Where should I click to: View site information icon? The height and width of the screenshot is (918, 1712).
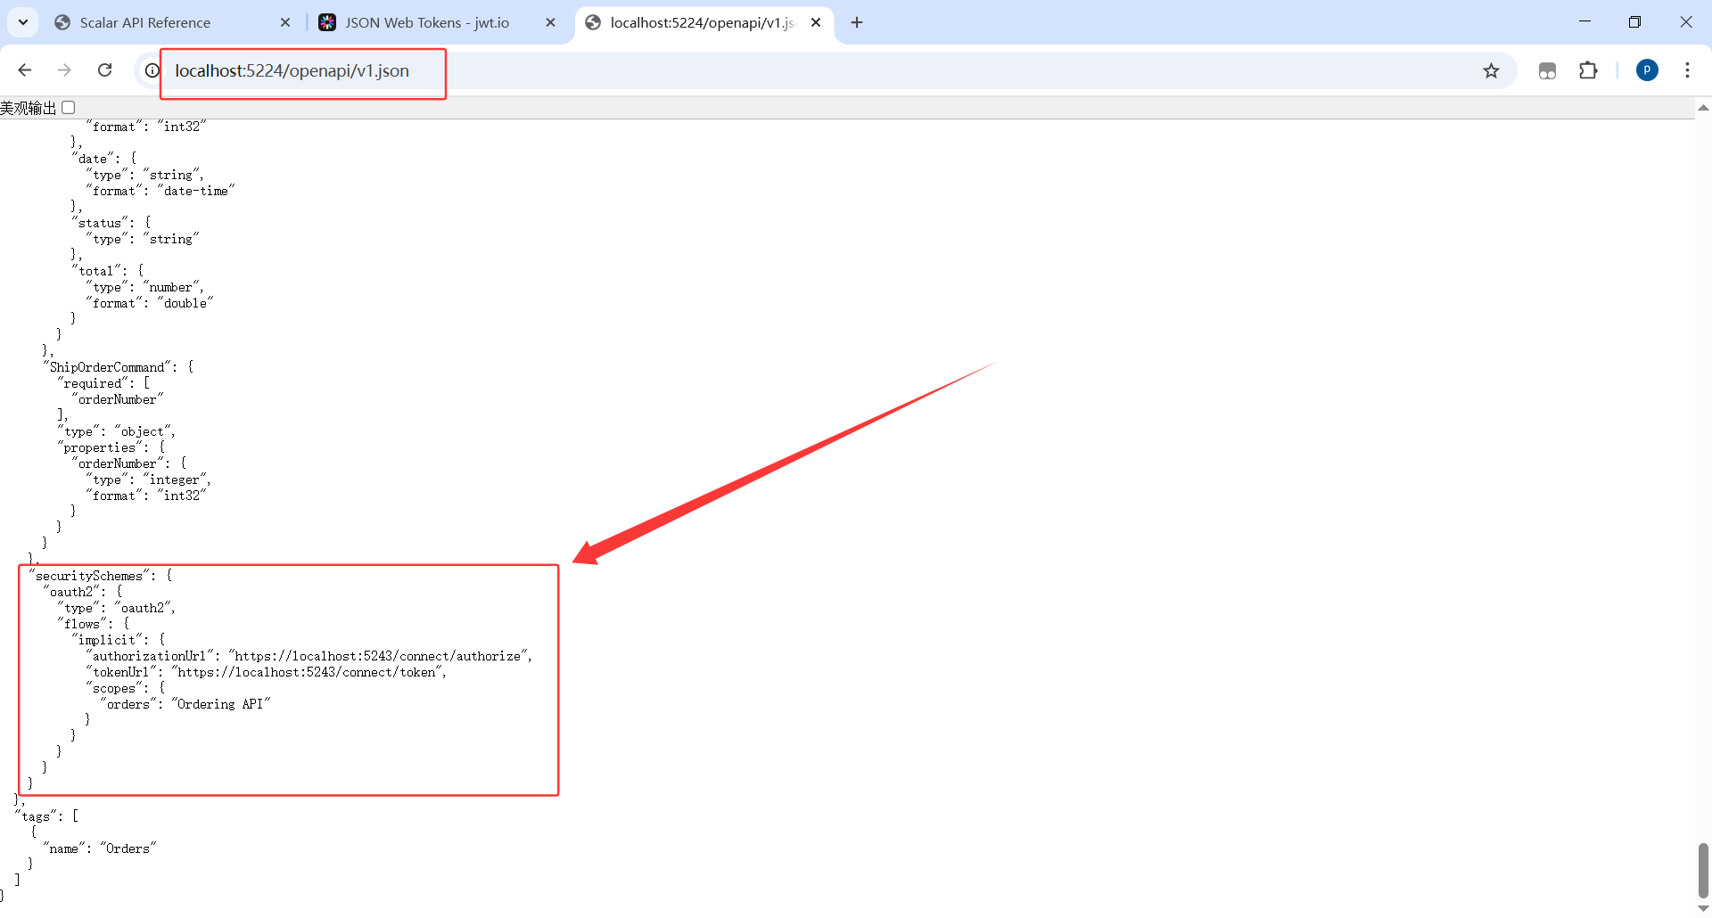(152, 70)
